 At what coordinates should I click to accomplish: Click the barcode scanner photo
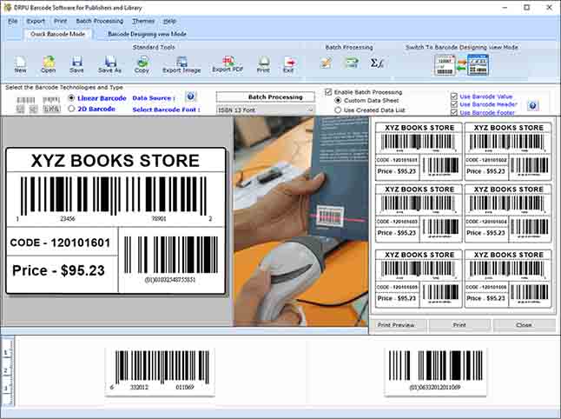click(300, 222)
